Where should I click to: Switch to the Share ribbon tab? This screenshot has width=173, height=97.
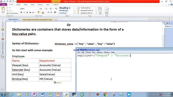[x=26, y=5]
